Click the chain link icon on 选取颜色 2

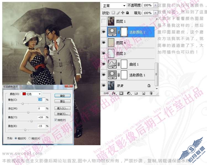119,32
